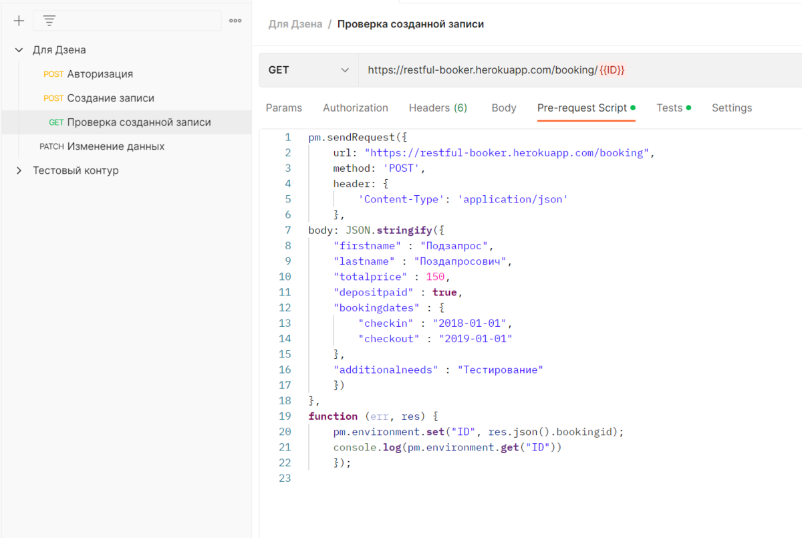Open the Tests tab

coord(670,108)
